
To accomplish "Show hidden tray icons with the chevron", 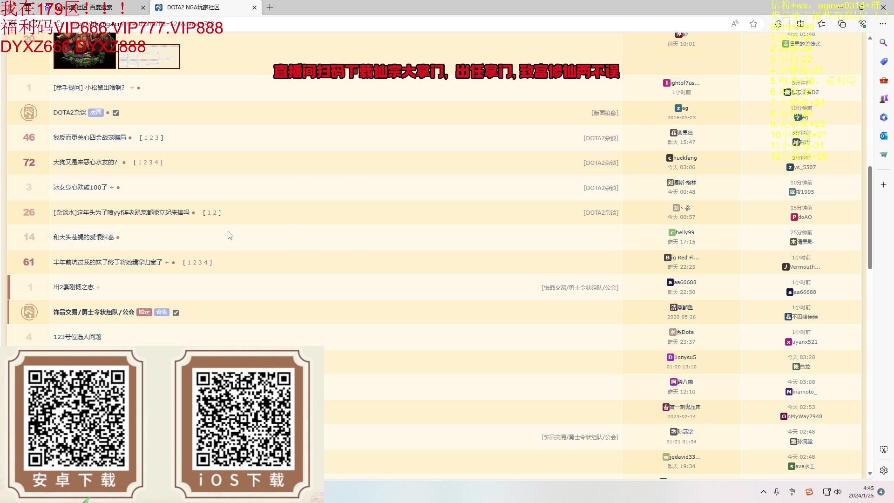I will tap(764, 492).
